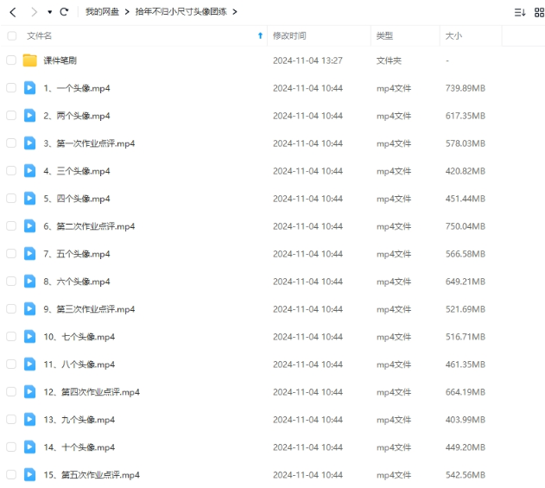The width and height of the screenshot is (545, 488).
Task: Click the 文件夹 type cell
Action: pos(389,60)
